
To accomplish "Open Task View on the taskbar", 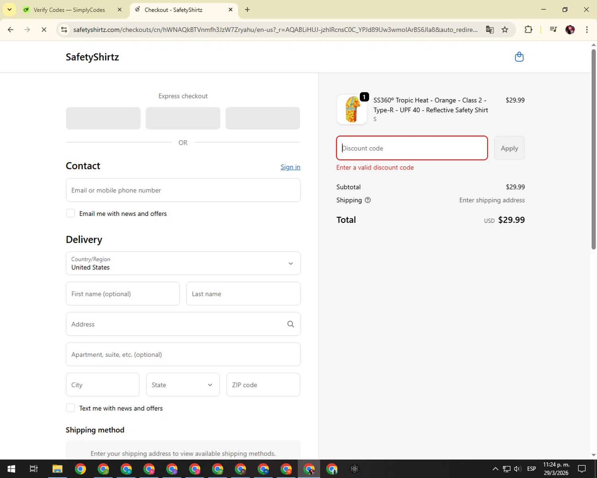I will tap(34, 469).
